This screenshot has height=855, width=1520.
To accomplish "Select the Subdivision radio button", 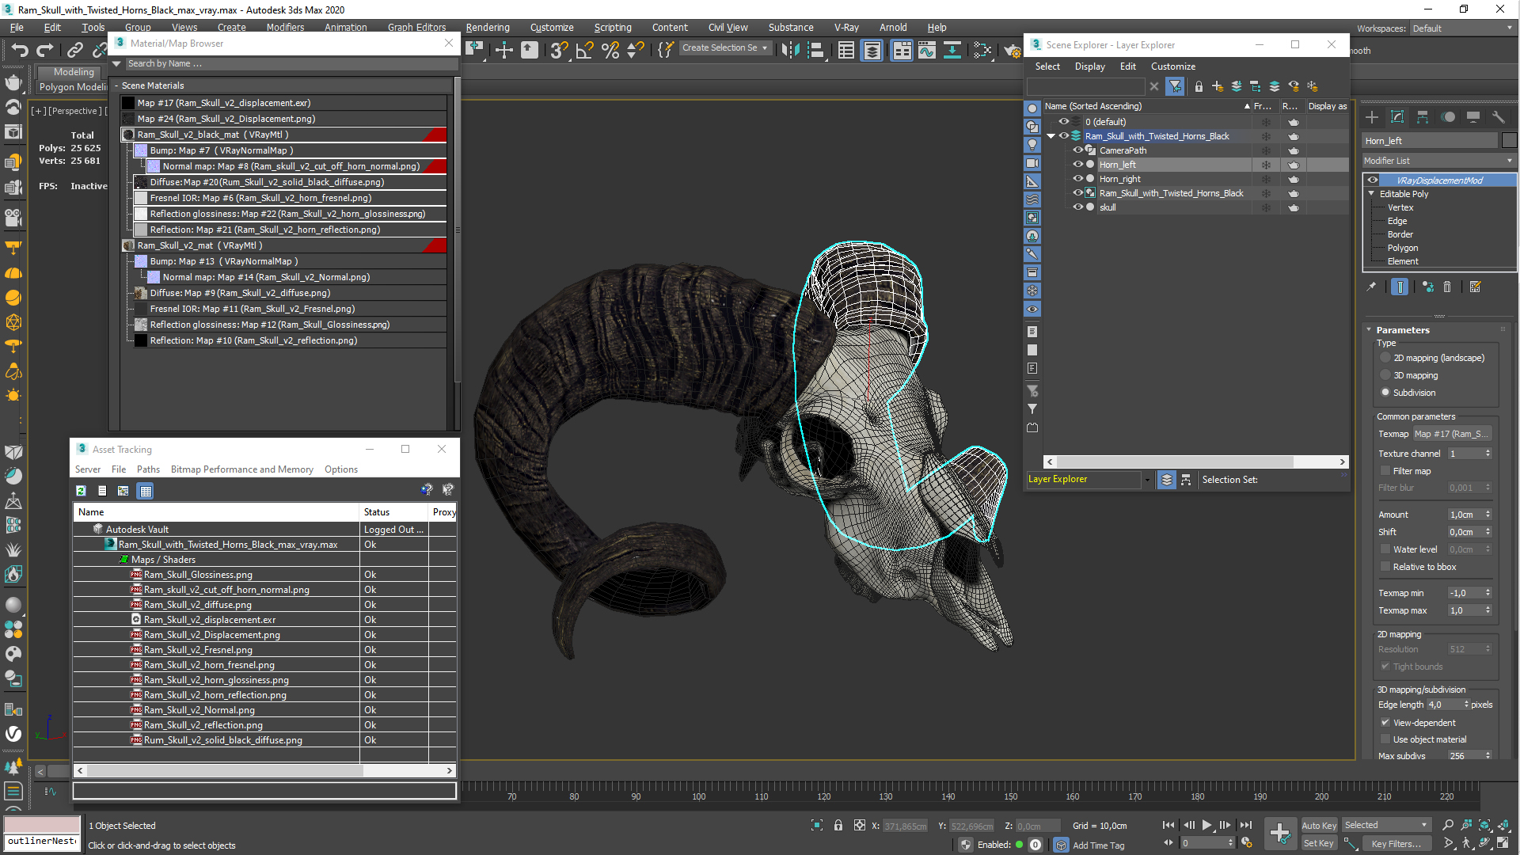I will (x=1385, y=393).
